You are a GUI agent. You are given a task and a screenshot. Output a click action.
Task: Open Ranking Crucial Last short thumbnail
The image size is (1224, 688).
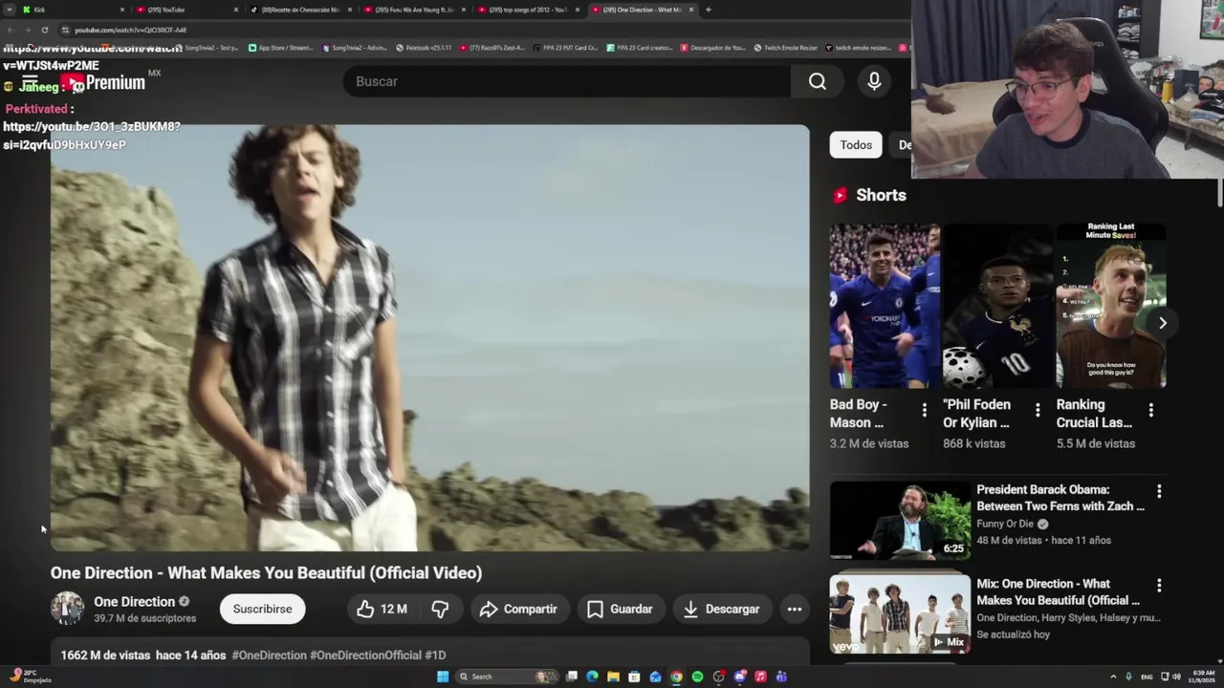point(1110,306)
